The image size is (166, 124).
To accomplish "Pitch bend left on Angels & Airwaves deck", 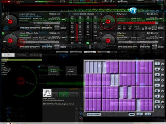I will tap(62, 28).
